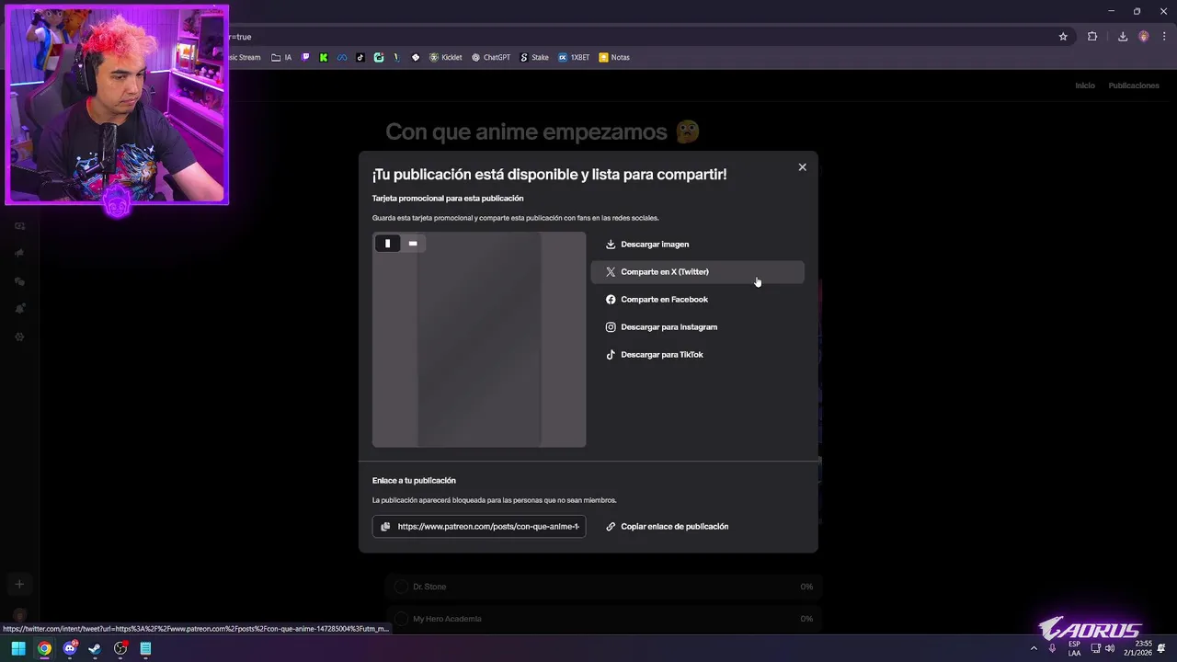Open Discord from the taskbar
The width and height of the screenshot is (1177, 662).
pos(70,648)
